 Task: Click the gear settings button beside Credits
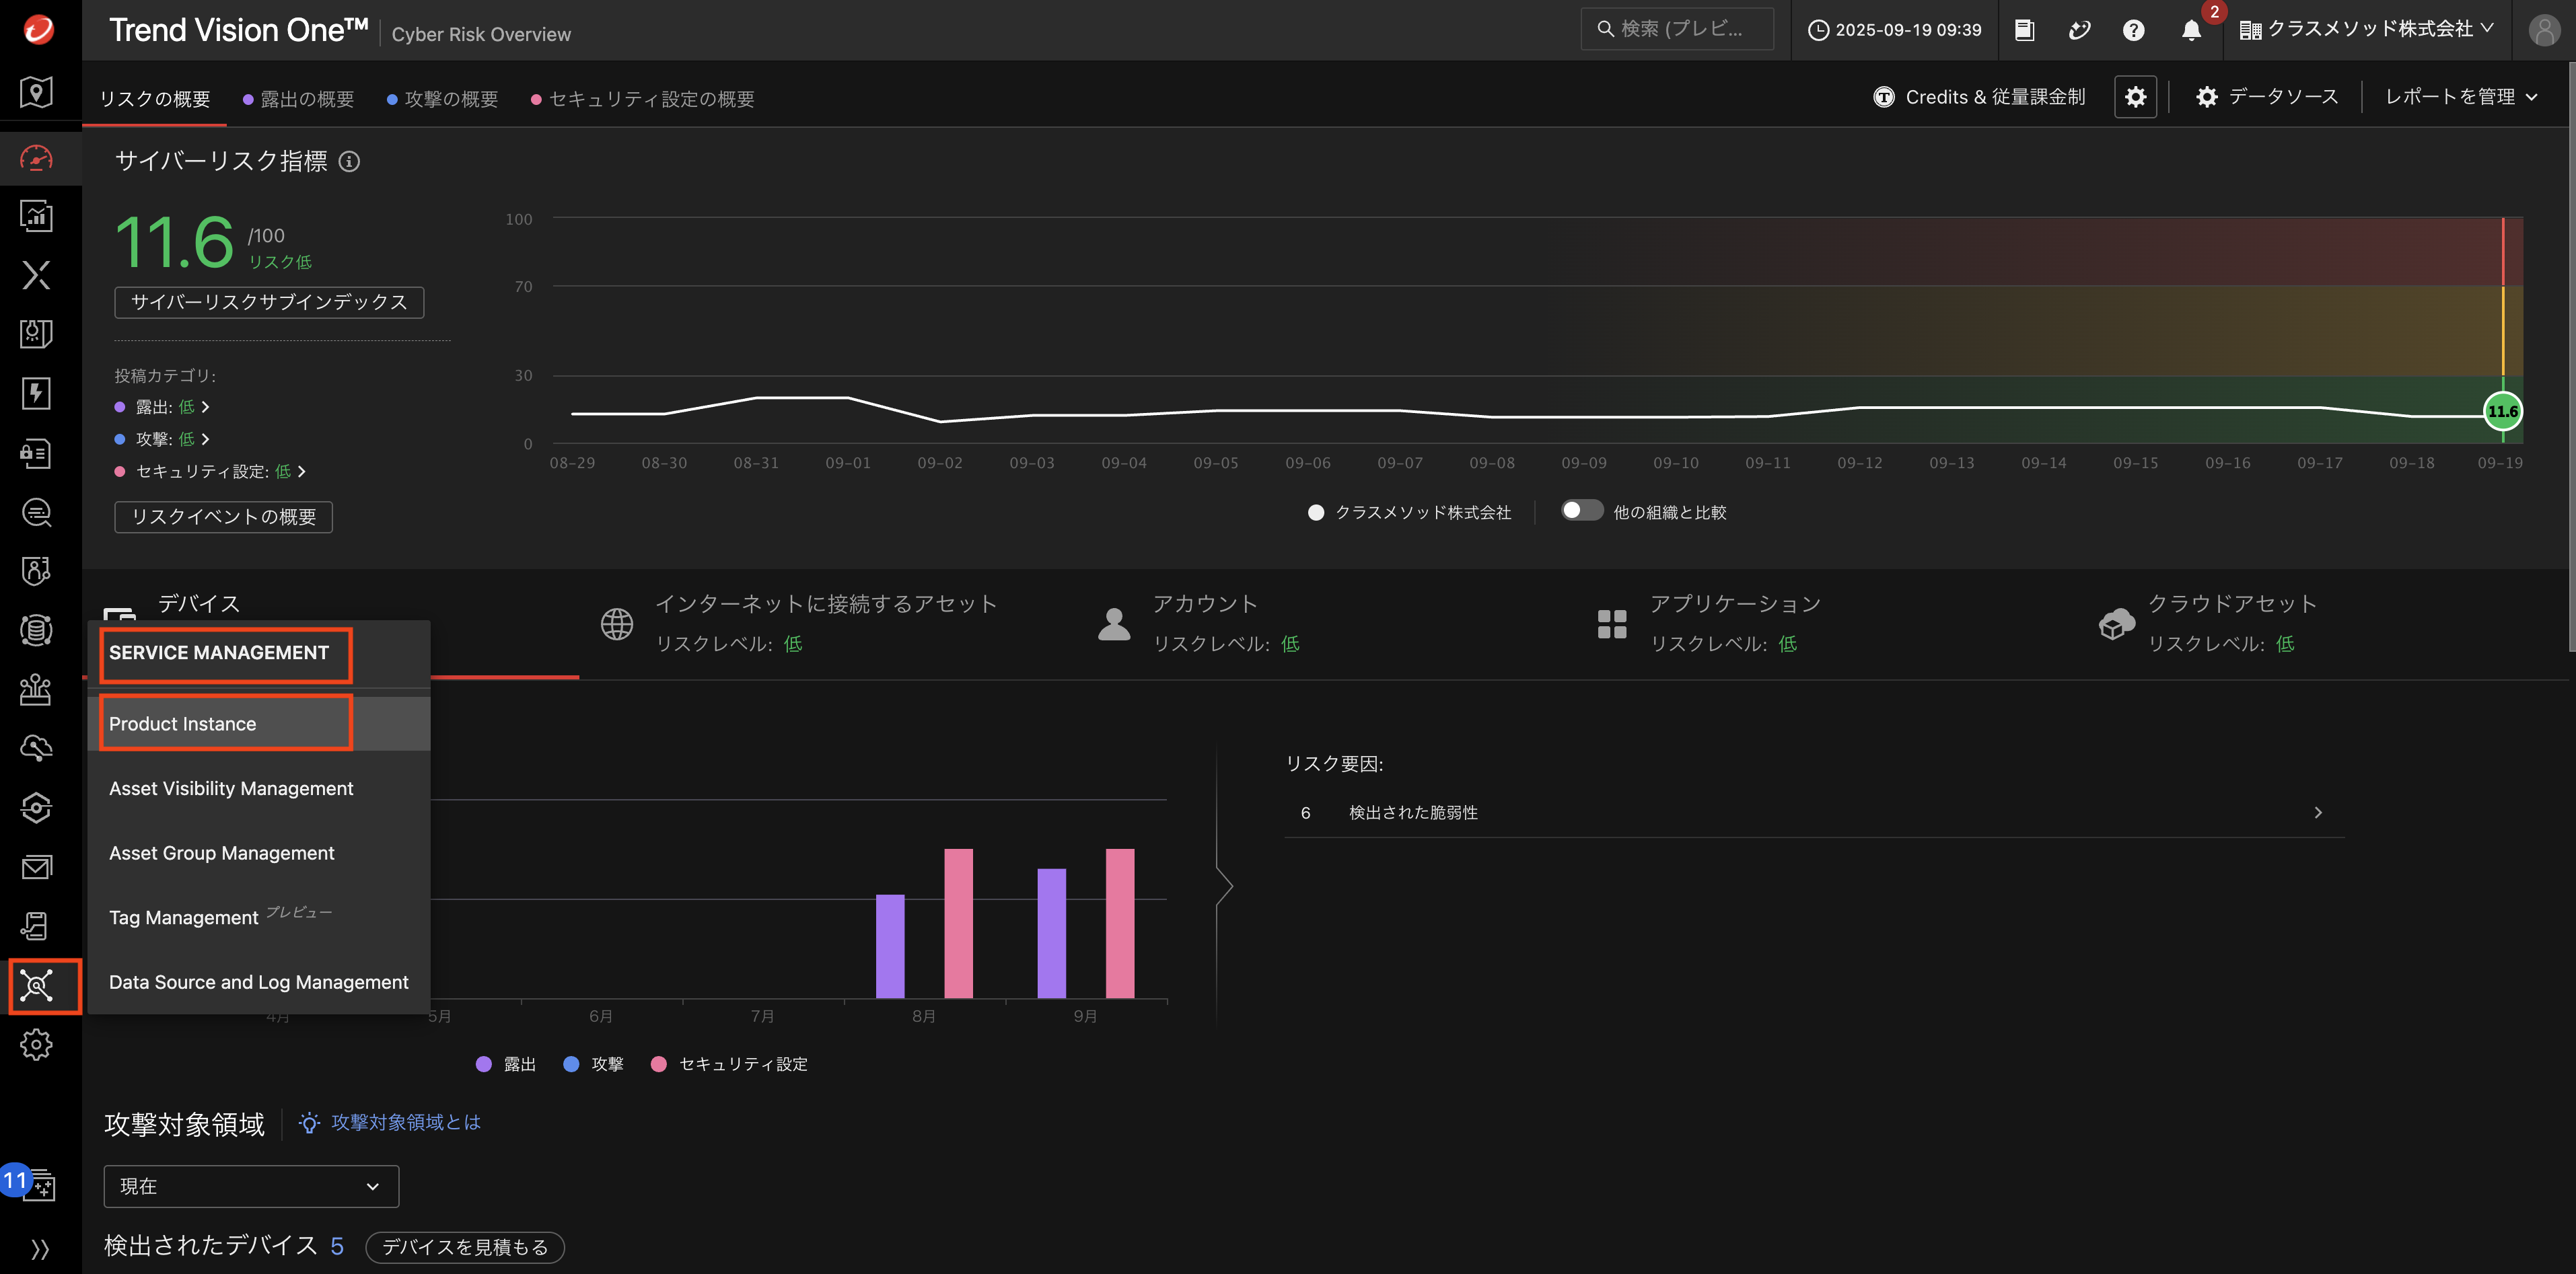2135,97
